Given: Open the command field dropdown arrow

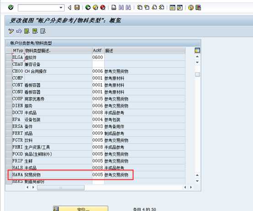Looking at the screenshot, I should tap(61, 8).
